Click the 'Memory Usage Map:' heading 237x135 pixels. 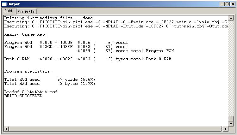coord(26,34)
